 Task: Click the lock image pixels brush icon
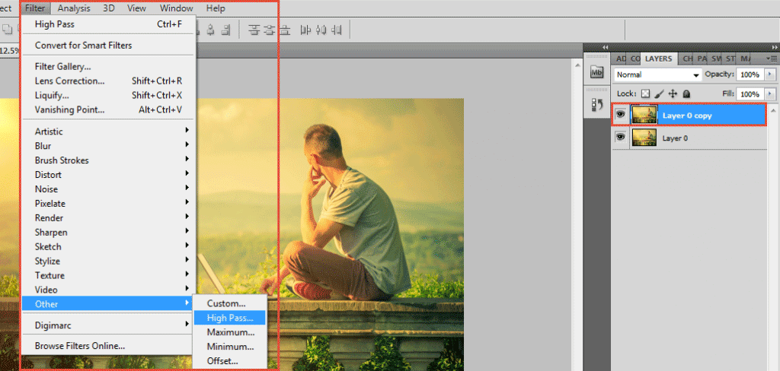[x=659, y=94]
